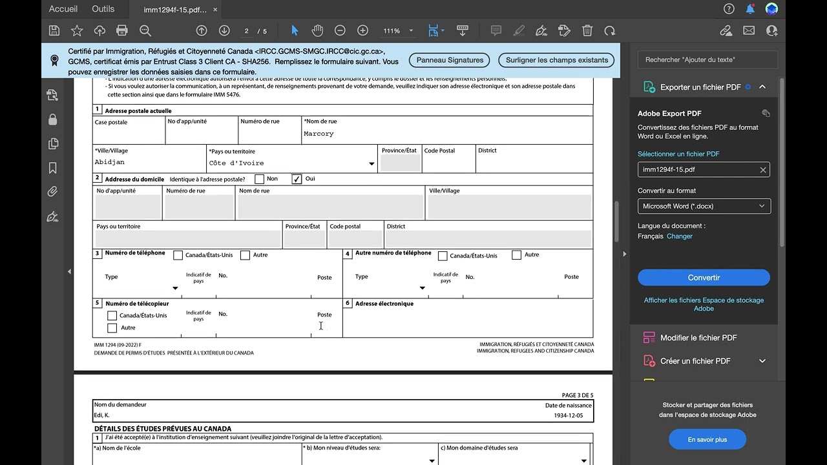This screenshot has width=827, height=465.
Task: Bookmark this file with the star icon
Action: (x=77, y=30)
